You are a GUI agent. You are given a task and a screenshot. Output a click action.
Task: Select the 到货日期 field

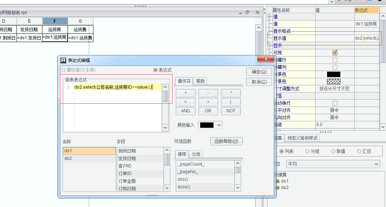tap(140, 151)
